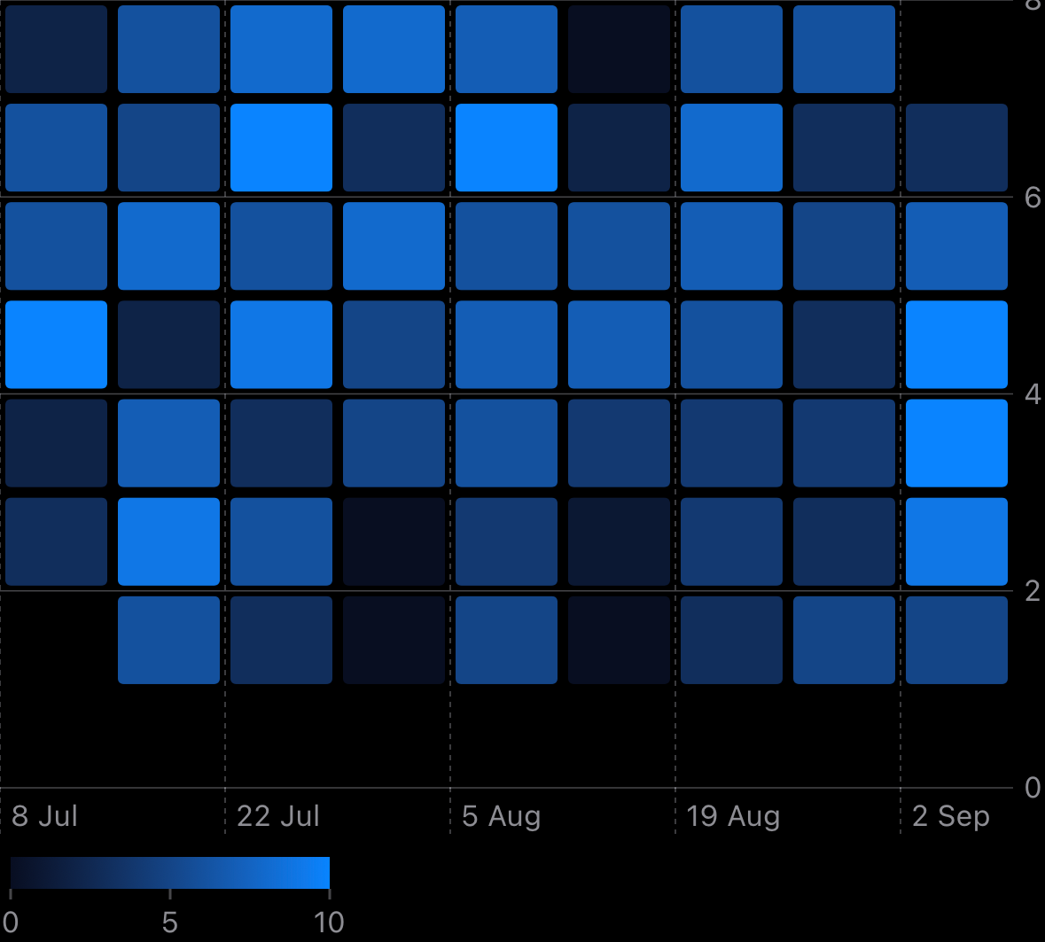
Task: Click the 19 Aug heatmap cell between 7 and 8
Action: pyautogui.click(x=732, y=50)
